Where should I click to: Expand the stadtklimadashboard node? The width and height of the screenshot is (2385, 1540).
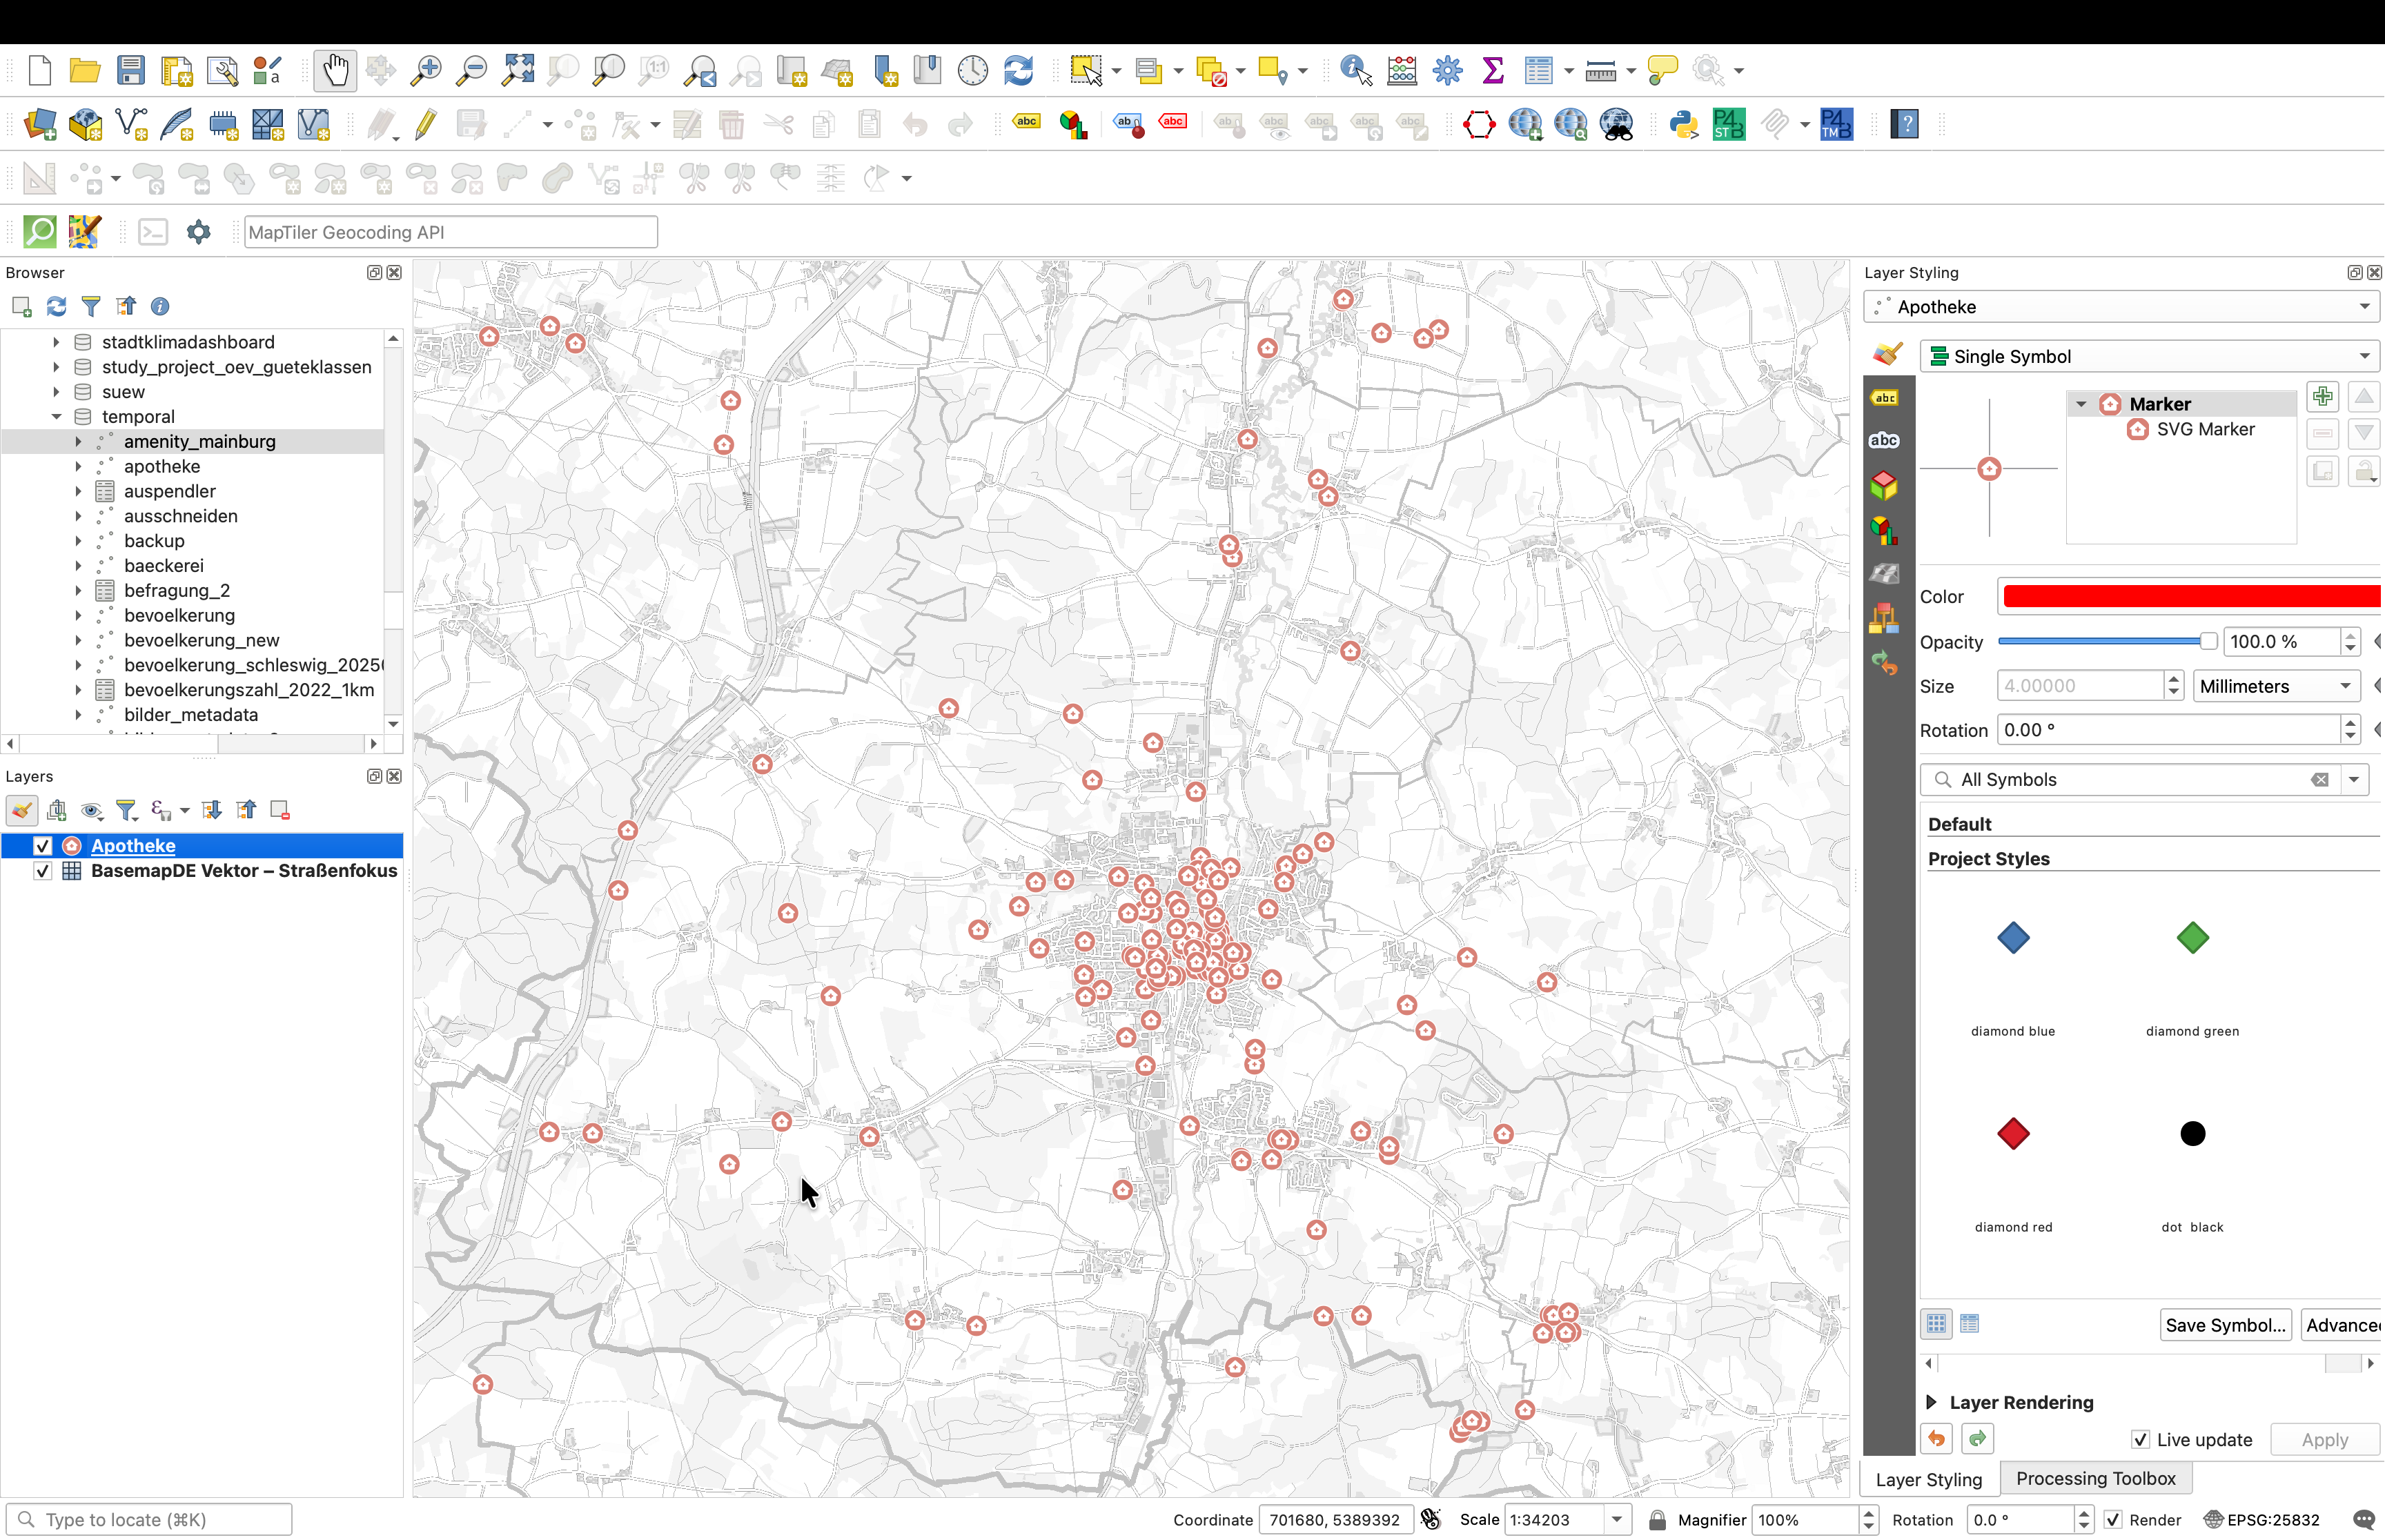(56, 342)
